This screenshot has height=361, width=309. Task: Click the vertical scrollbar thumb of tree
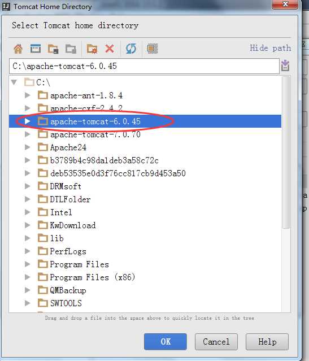pos(286,153)
